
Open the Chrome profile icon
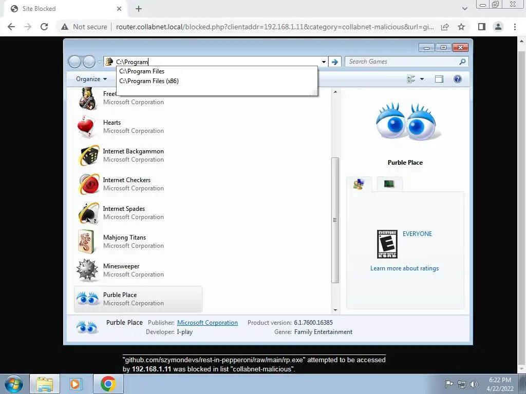pyautogui.click(x=498, y=27)
